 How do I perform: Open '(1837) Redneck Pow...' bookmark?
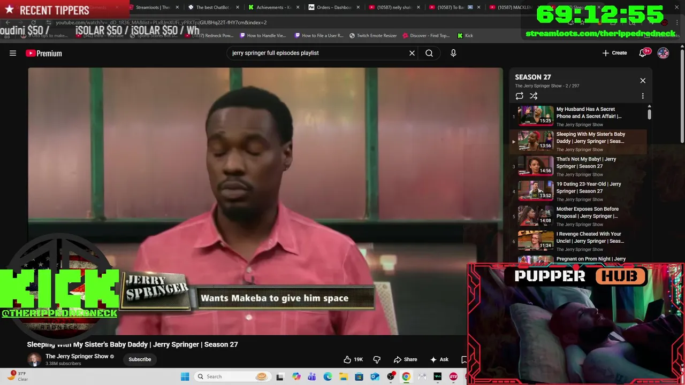pyautogui.click(x=209, y=35)
